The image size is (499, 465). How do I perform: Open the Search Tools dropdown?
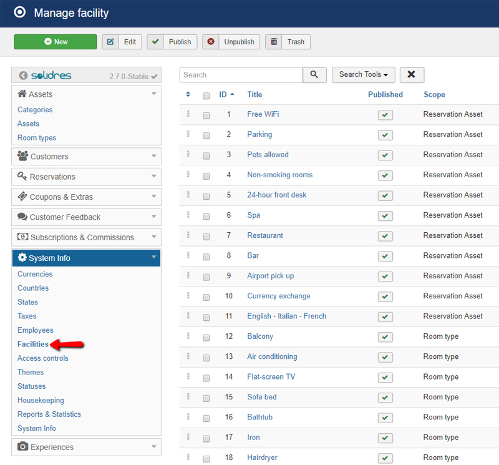click(363, 75)
